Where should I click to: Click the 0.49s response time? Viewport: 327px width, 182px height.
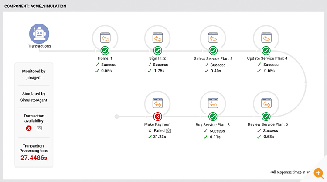click(216, 71)
